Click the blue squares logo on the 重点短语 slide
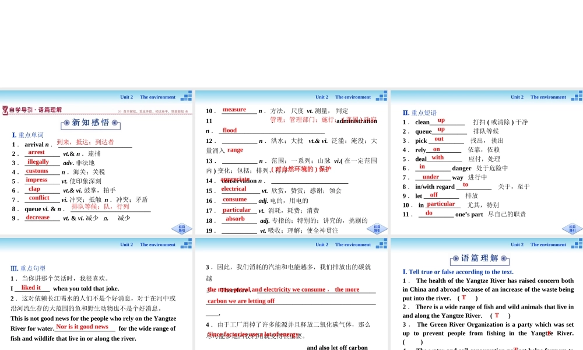583x350 pixels. coord(577,96)
